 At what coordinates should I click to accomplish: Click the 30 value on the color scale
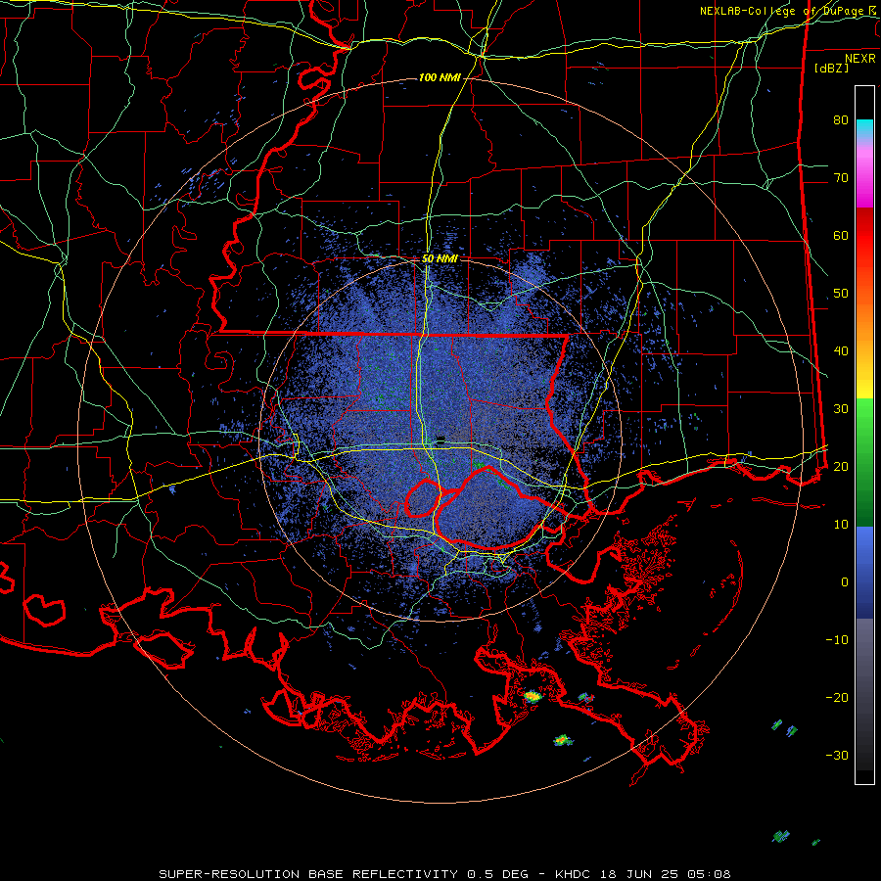click(841, 408)
